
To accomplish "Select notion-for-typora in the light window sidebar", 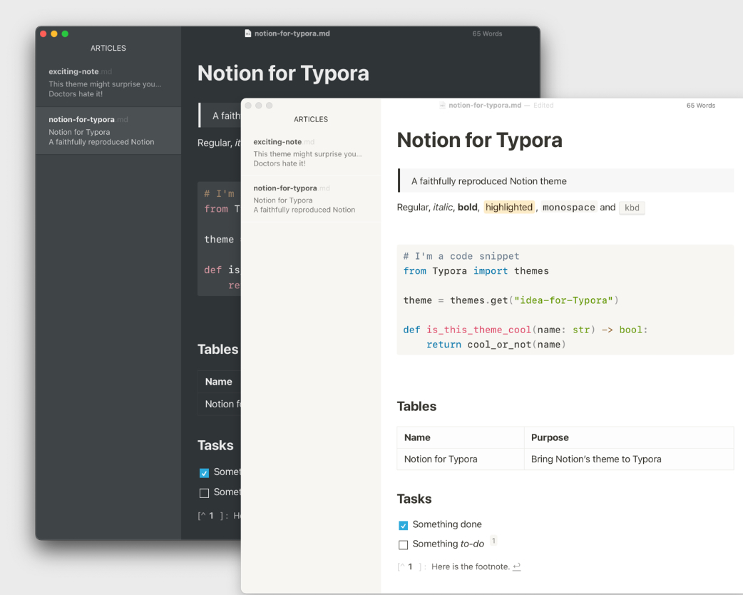I will 311,198.
